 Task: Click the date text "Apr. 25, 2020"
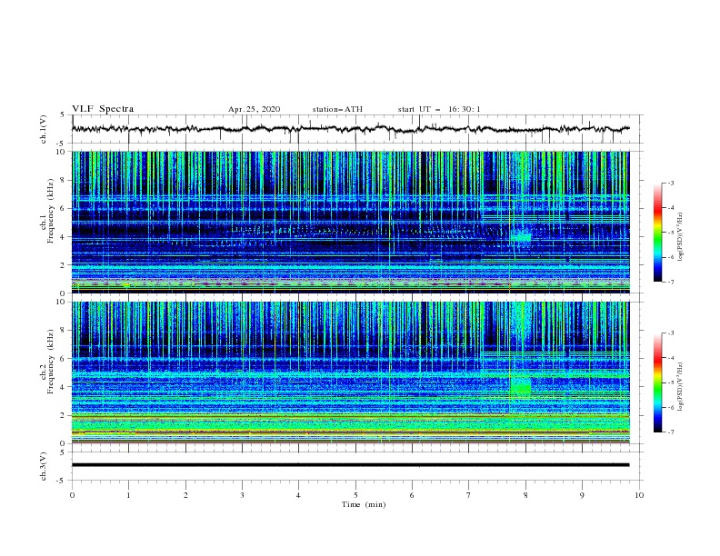tap(254, 109)
